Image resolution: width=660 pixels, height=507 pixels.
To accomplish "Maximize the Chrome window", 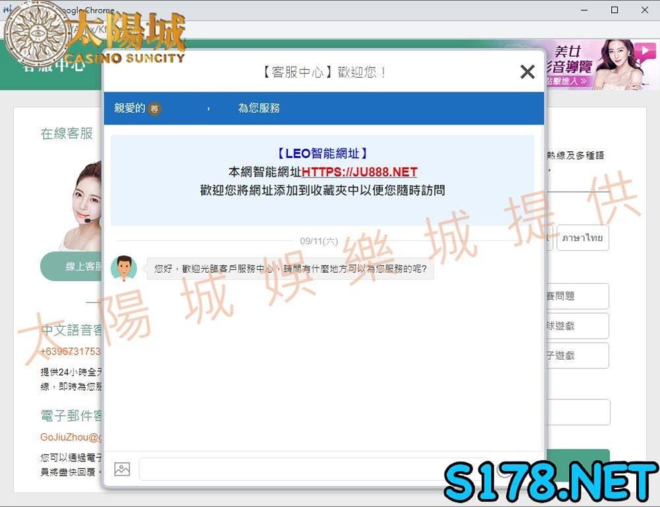I will tap(614, 10).
